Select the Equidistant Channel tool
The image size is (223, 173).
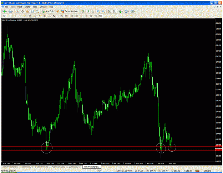click(30, 16)
